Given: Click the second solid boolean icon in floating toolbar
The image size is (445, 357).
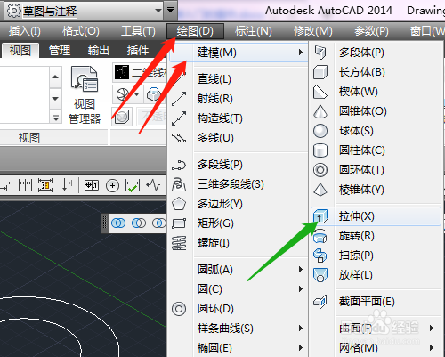Looking at the screenshot, I should click(139, 223).
